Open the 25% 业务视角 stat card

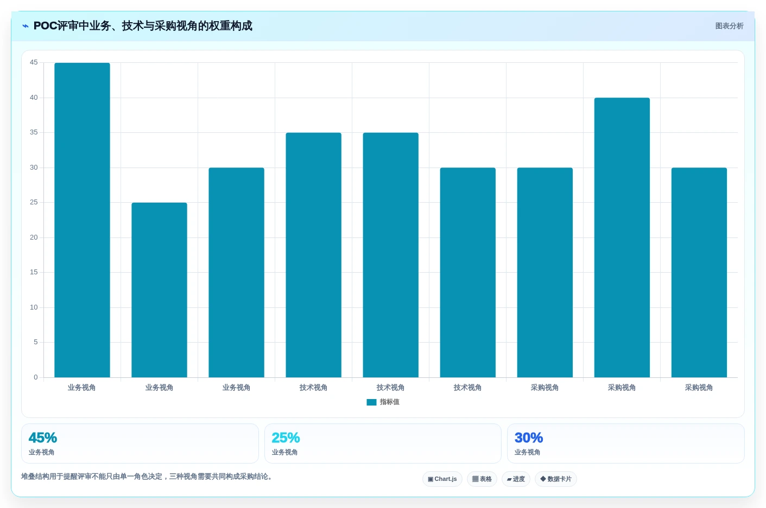point(383,443)
